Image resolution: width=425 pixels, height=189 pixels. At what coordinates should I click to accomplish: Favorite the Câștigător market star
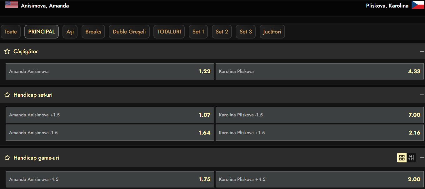(7, 51)
